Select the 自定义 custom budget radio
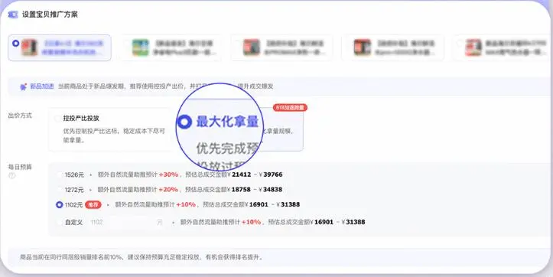Viewport: 553px width, 277px height. click(x=59, y=223)
